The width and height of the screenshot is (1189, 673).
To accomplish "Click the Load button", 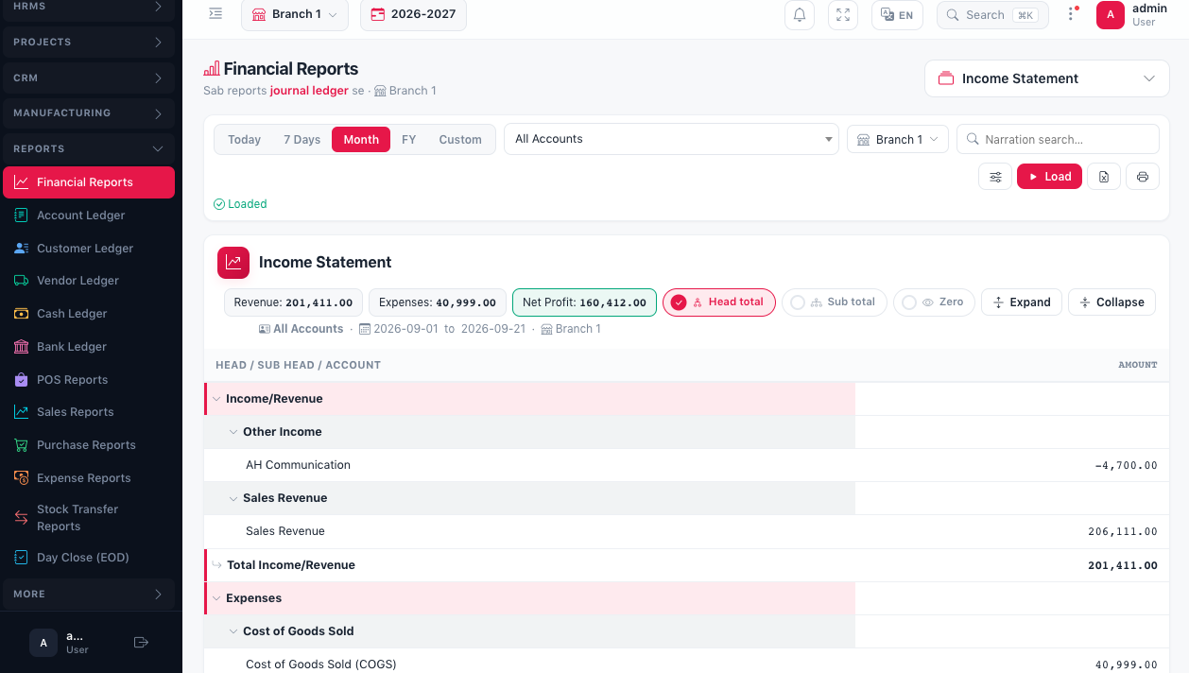I will tap(1049, 177).
